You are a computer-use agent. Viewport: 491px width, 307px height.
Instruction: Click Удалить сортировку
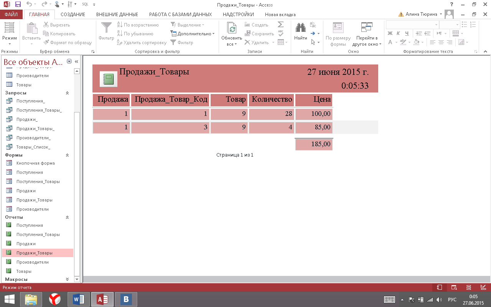coord(142,43)
